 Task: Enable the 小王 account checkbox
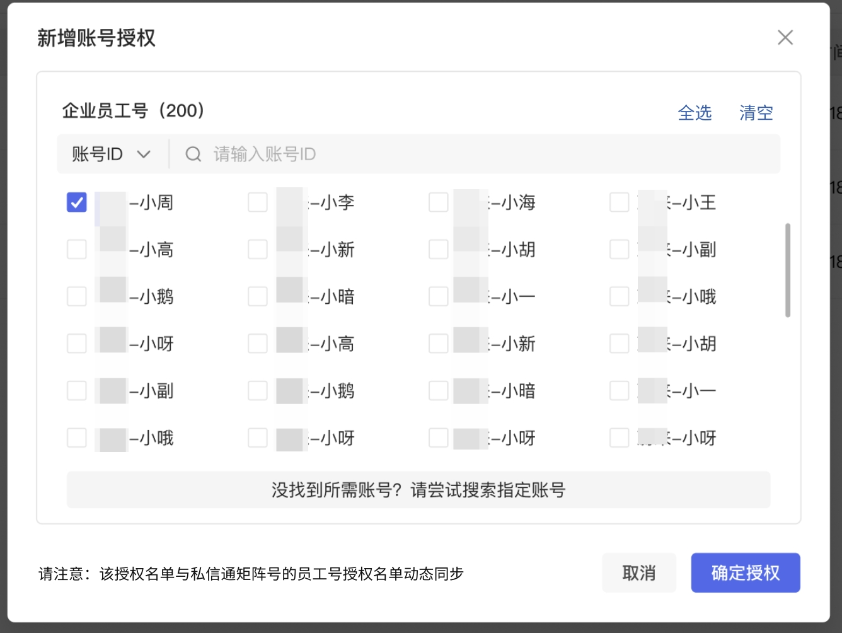(619, 202)
